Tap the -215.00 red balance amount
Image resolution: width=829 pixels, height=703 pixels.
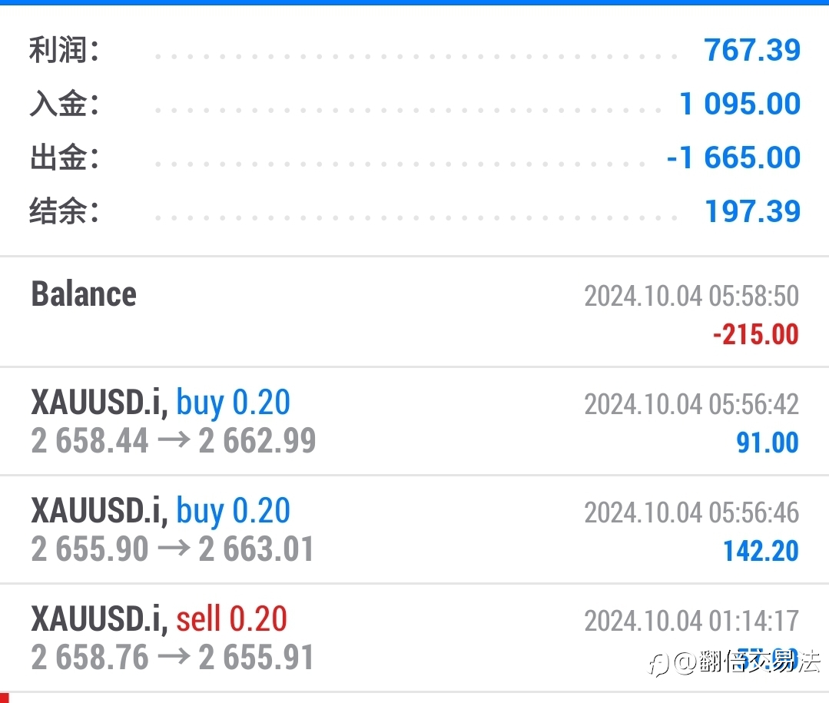click(x=755, y=334)
